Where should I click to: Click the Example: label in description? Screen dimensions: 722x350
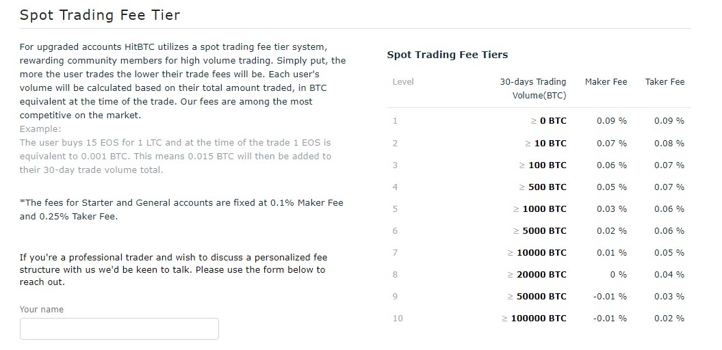pyautogui.click(x=40, y=129)
